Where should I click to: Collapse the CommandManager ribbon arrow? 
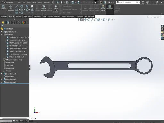click(162, 13)
